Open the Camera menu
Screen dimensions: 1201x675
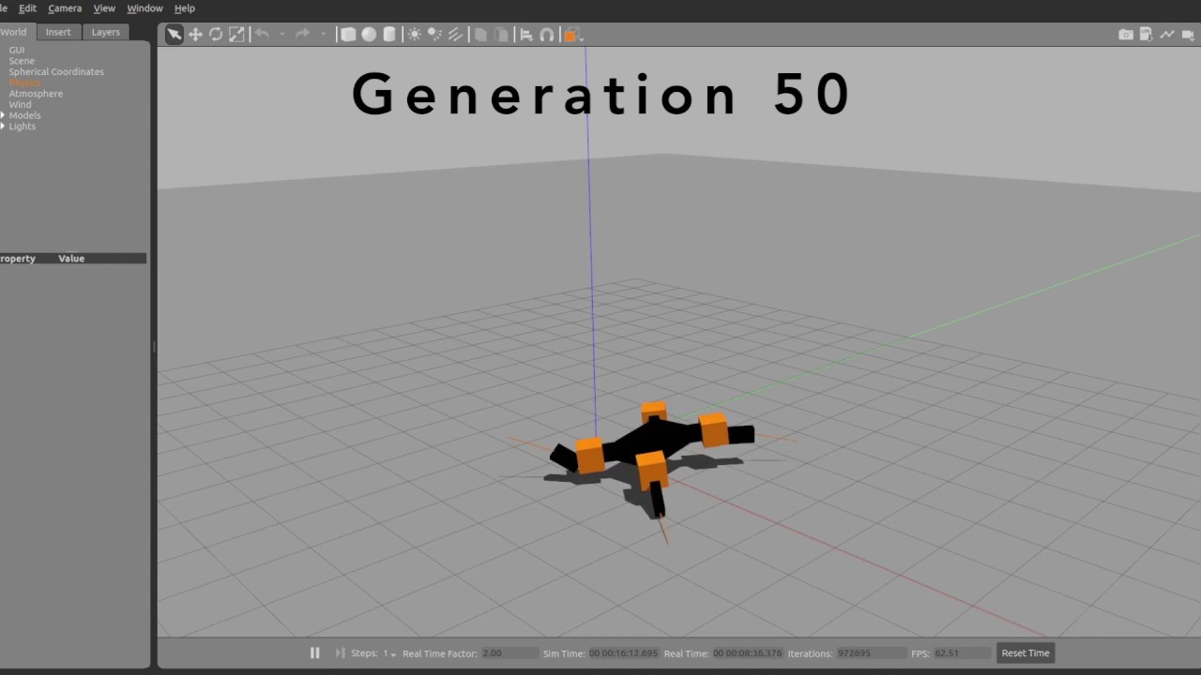point(65,8)
